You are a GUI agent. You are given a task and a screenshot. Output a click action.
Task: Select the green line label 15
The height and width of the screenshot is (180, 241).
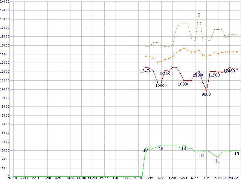point(236,154)
